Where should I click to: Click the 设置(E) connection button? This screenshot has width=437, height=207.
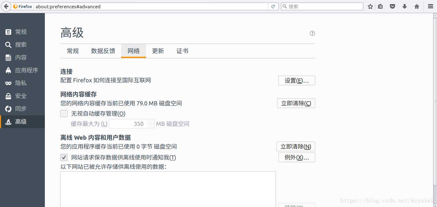click(296, 80)
